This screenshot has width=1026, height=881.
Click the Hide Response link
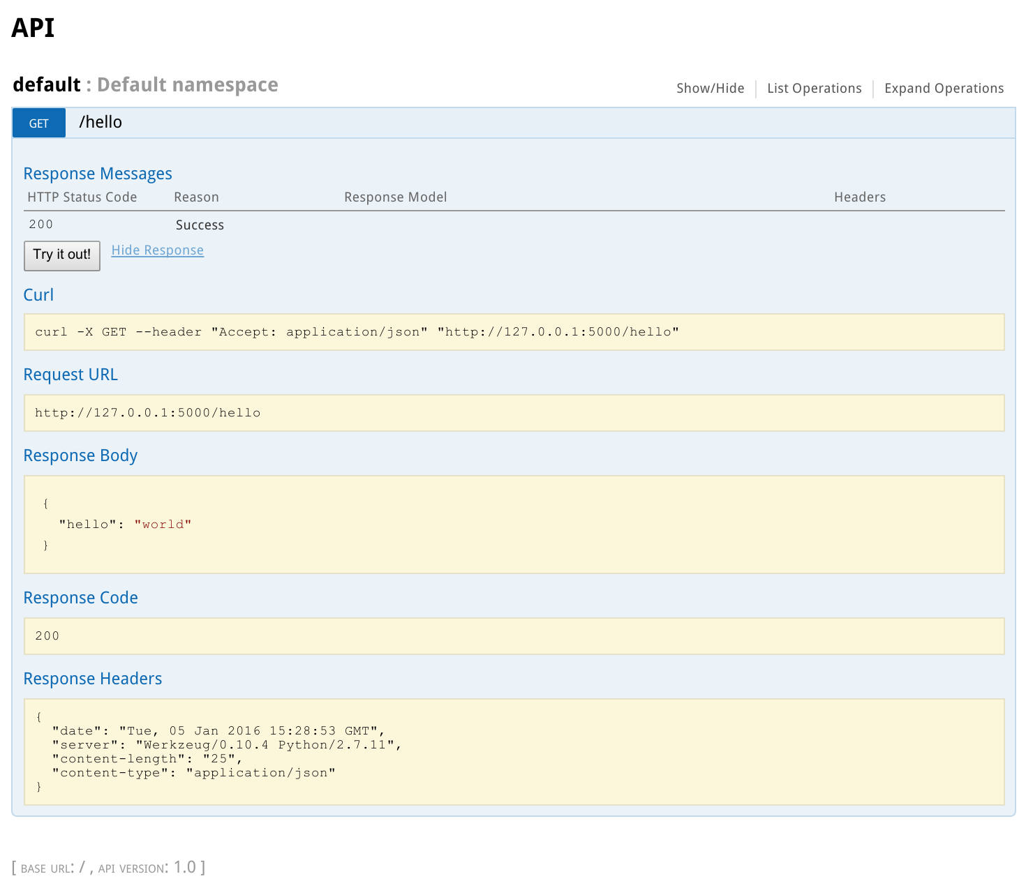[x=157, y=250]
